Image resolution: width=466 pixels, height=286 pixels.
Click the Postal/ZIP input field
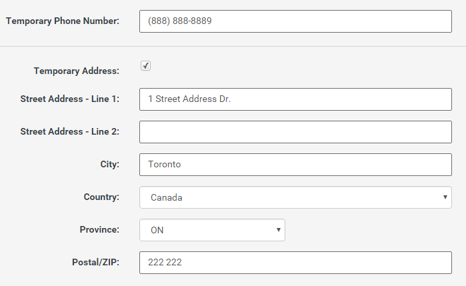pyautogui.click(x=295, y=263)
